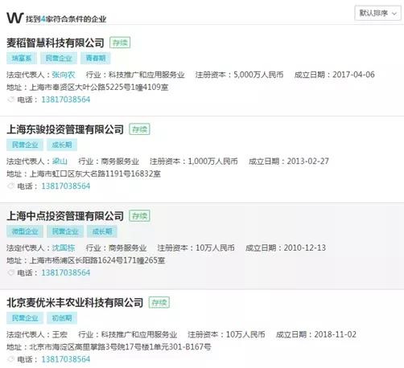Select 成长期 tag under 上海东骏投资管理
The width and height of the screenshot is (404, 368).
[x=62, y=145]
